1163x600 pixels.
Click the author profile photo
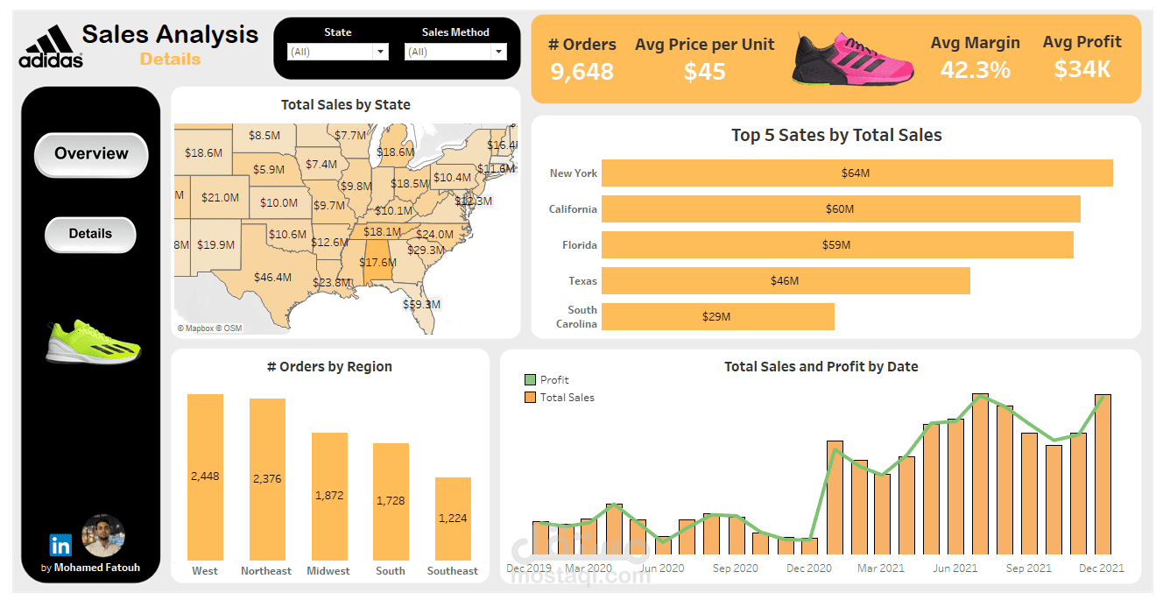103,536
